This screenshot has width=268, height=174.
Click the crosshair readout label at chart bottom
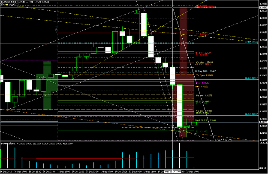[x=223, y=140]
